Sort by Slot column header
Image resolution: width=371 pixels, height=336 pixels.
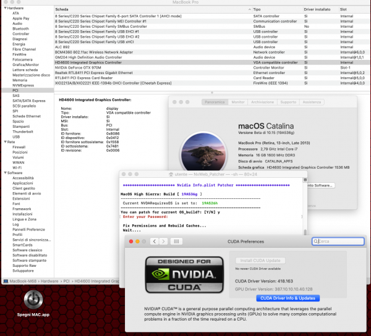[354, 9]
